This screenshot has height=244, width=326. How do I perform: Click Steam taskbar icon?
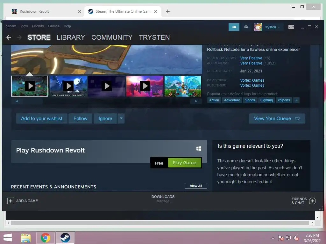pos(65,238)
